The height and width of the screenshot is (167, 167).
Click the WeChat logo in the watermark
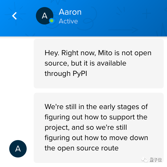click(x=144, y=160)
